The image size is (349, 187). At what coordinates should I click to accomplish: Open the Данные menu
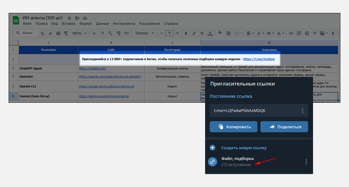(102, 24)
